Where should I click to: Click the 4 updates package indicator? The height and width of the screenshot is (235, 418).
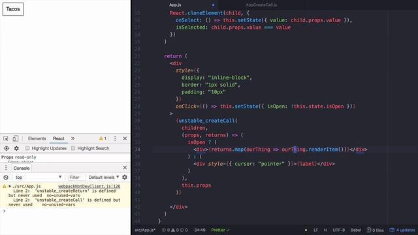(x=402, y=230)
